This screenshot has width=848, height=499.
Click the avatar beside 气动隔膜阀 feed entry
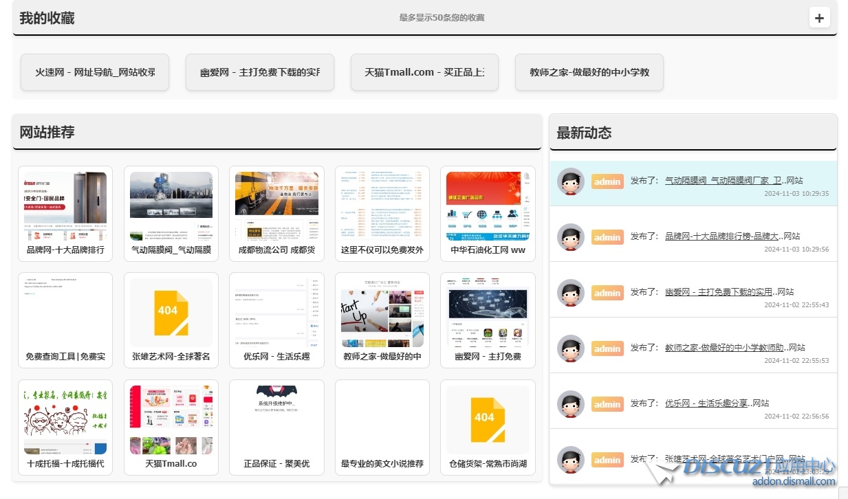tap(571, 181)
